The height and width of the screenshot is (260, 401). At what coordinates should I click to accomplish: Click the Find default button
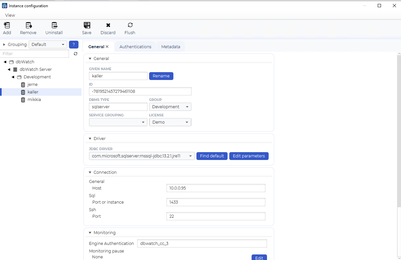pyautogui.click(x=212, y=156)
